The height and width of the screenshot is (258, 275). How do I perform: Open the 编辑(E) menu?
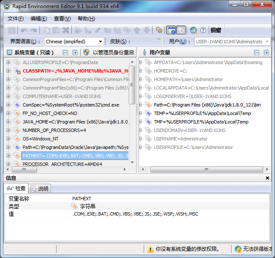tap(39, 19)
